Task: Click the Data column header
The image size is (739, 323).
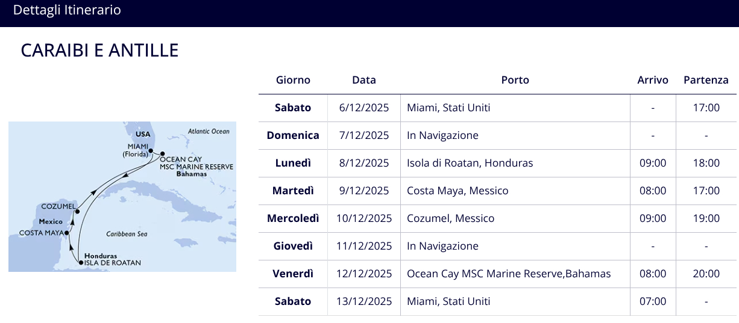Action: (364, 80)
